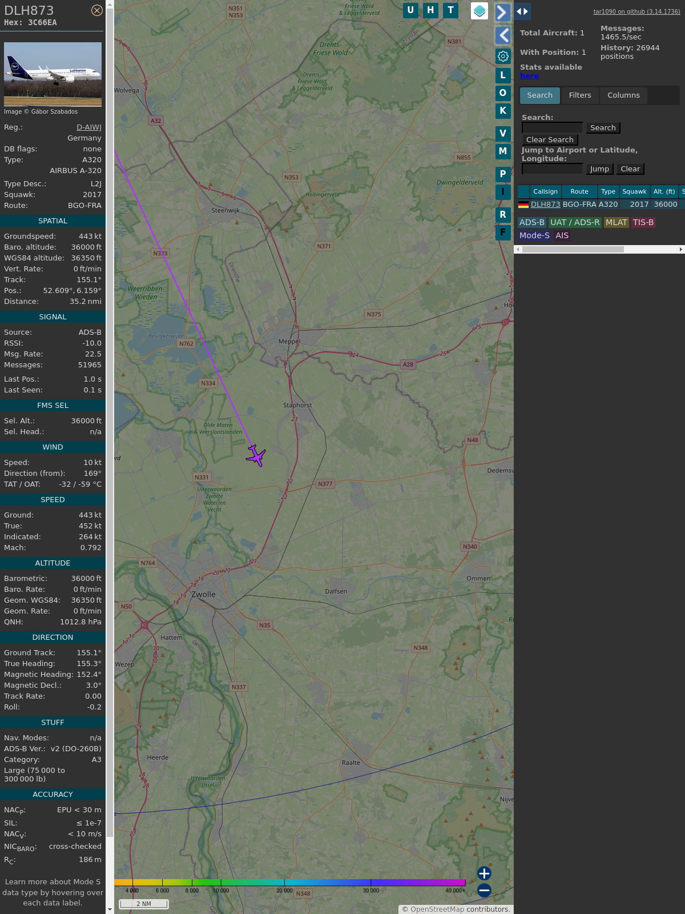Sort table by Callsign column
Image resolution: width=685 pixels, height=914 pixels.
(546, 191)
